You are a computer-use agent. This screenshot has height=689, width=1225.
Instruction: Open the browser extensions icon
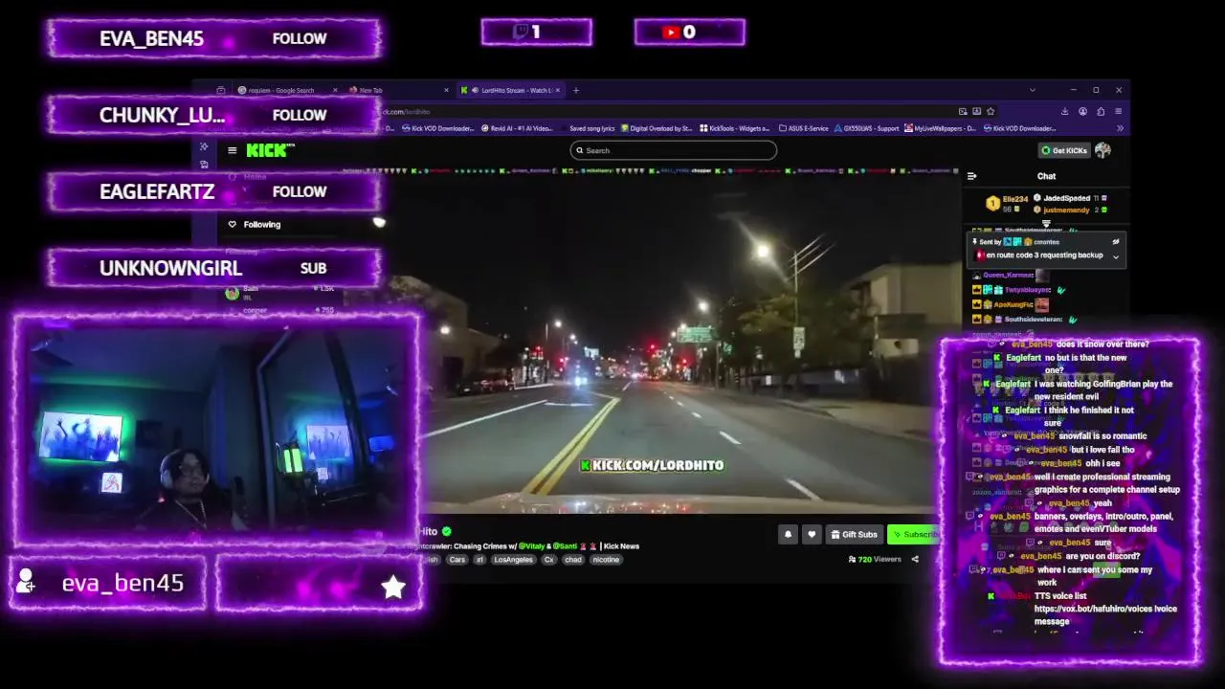pos(1101,111)
